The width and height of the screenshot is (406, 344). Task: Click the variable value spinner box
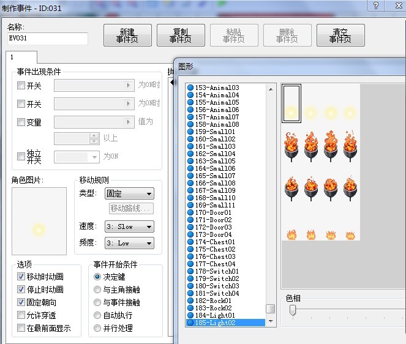click(77, 138)
